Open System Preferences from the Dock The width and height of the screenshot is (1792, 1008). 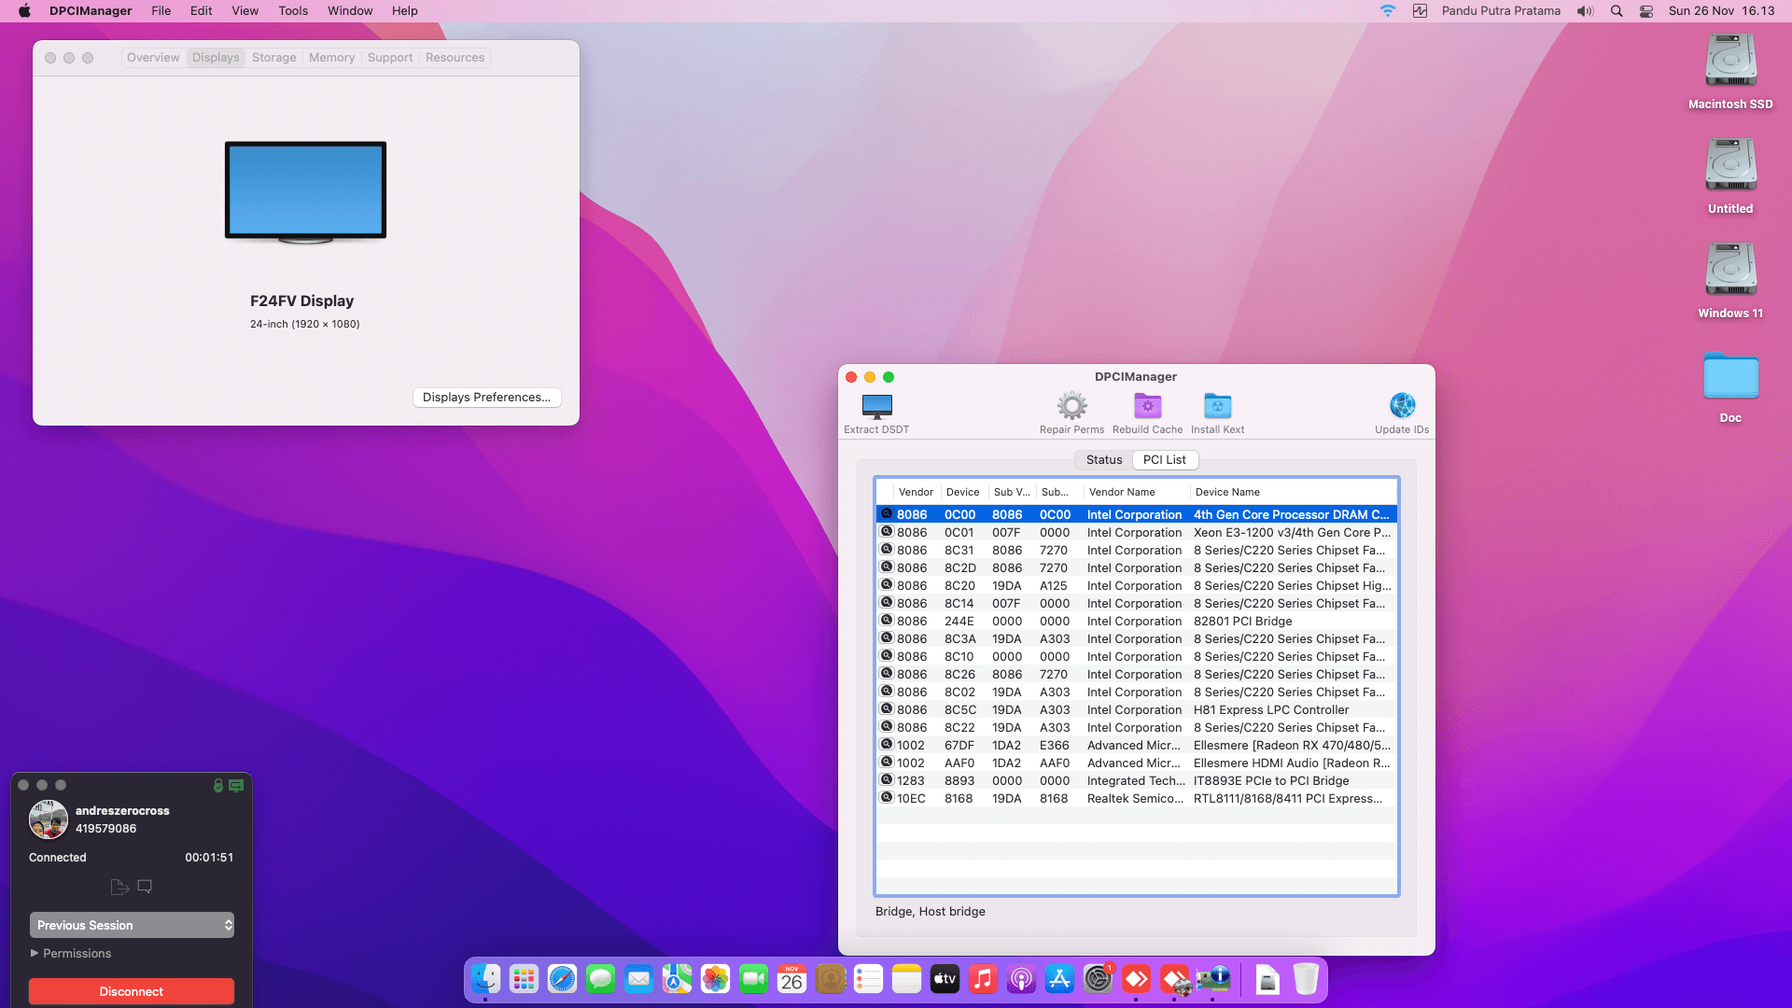click(x=1098, y=979)
